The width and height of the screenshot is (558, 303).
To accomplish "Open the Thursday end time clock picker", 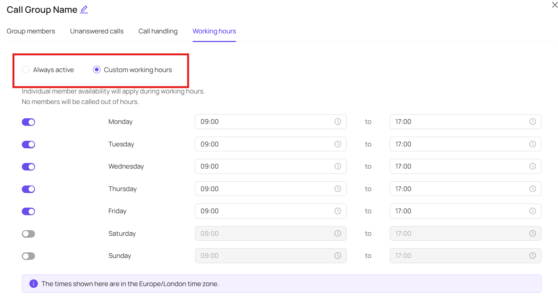I will click(533, 189).
